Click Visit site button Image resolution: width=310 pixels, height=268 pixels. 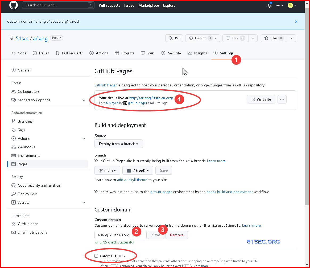261,99
